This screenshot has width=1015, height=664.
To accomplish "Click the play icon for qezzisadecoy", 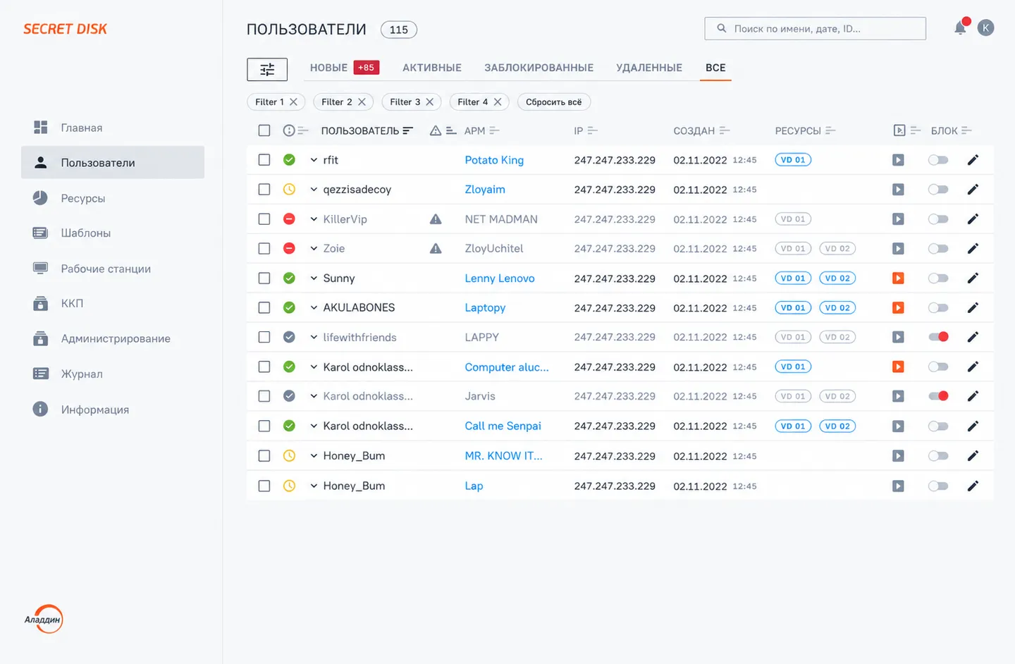I will (x=898, y=190).
